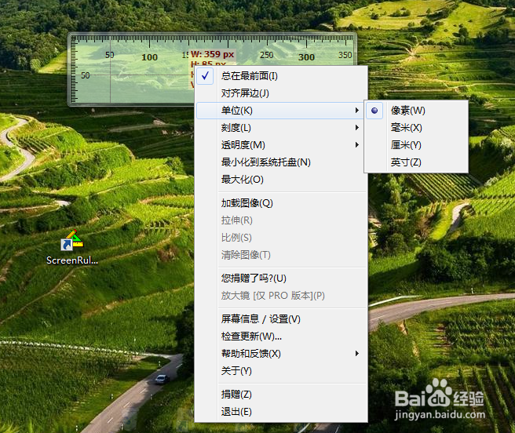
Task: Click the greyed 拉伸(R) entry
Action: [281, 220]
